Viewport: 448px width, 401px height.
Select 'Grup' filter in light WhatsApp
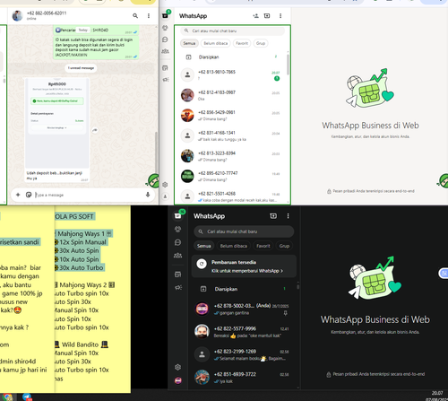[261, 43]
